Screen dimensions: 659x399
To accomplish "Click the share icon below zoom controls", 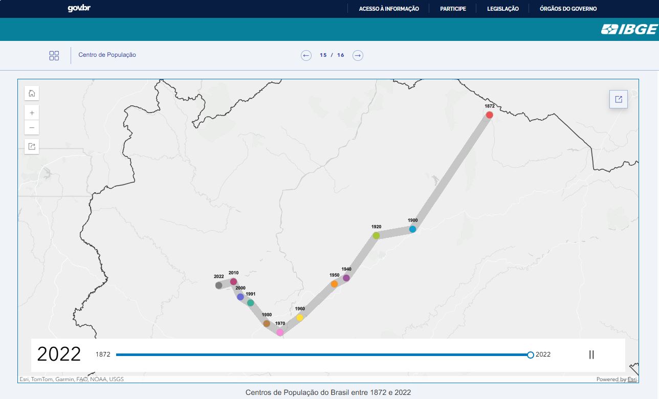I will (32, 147).
